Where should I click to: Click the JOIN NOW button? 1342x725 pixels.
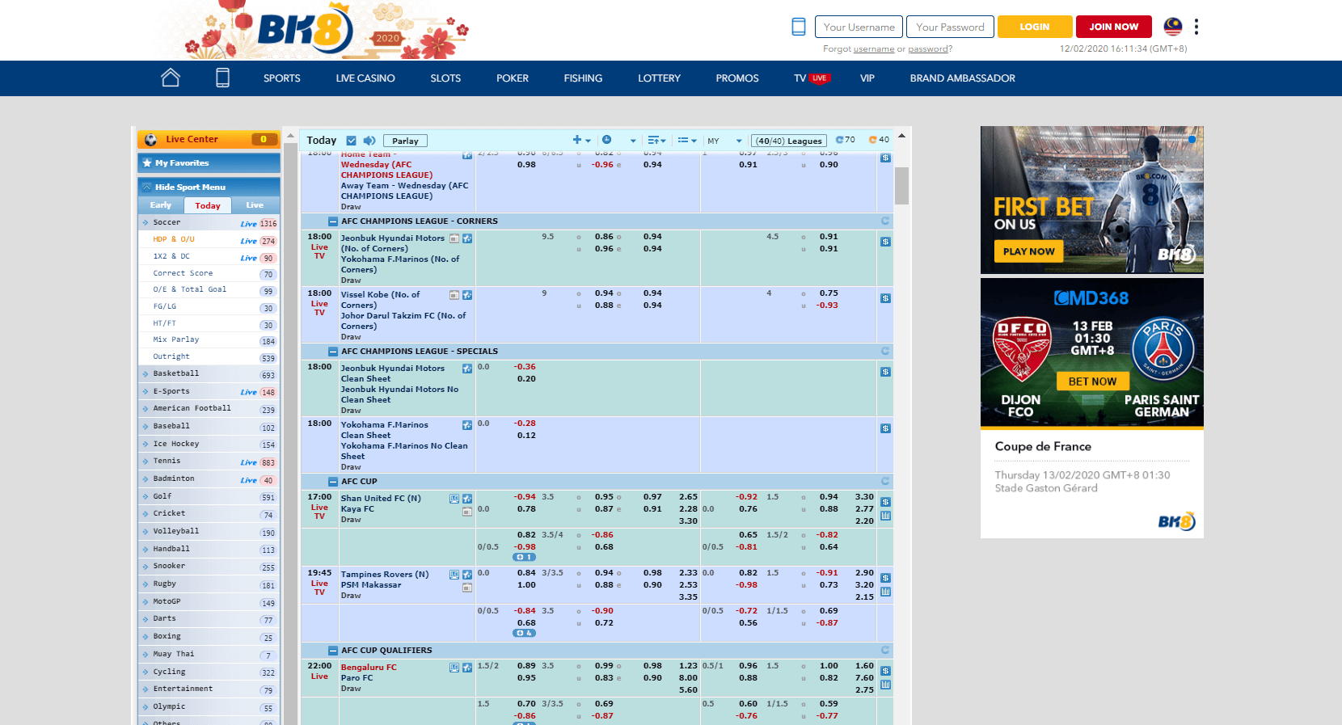(1113, 27)
